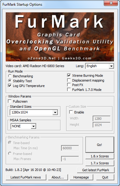Show the About... dialog
Viewport: 120px width, 186px height.
click(58, 177)
